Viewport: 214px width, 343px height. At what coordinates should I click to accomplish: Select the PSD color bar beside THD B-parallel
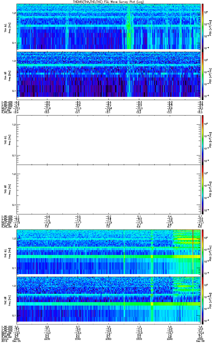[x=203, y=189]
